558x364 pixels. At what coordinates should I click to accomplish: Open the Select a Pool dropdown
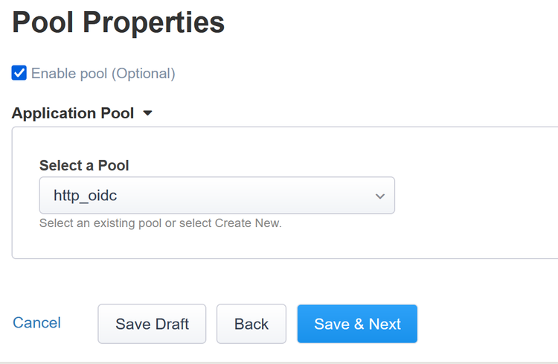(217, 196)
